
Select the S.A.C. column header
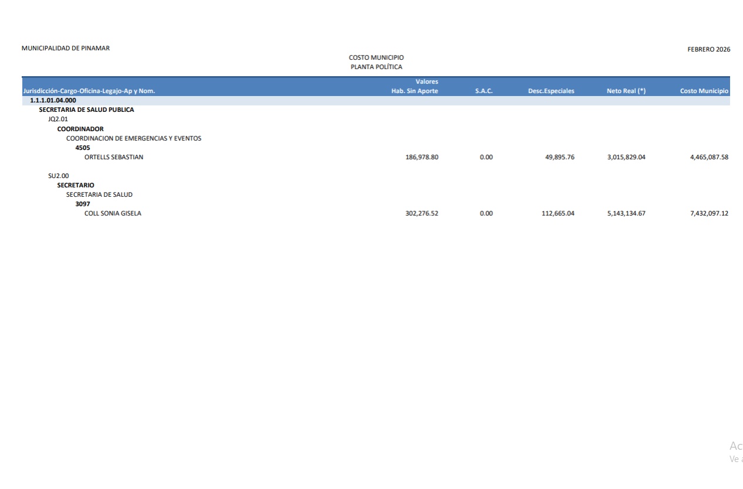point(484,91)
